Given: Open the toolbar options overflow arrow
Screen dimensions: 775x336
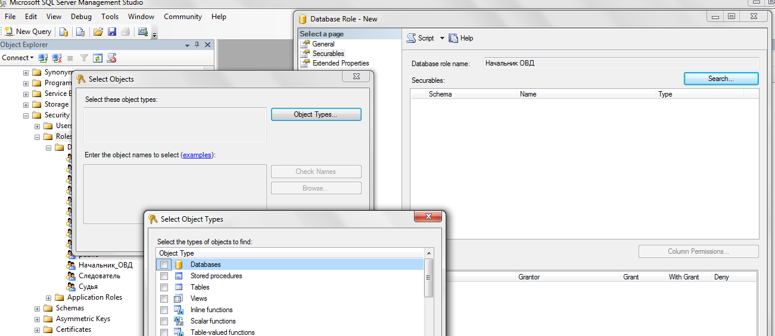Looking at the screenshot, I should (x=154, y=35).
